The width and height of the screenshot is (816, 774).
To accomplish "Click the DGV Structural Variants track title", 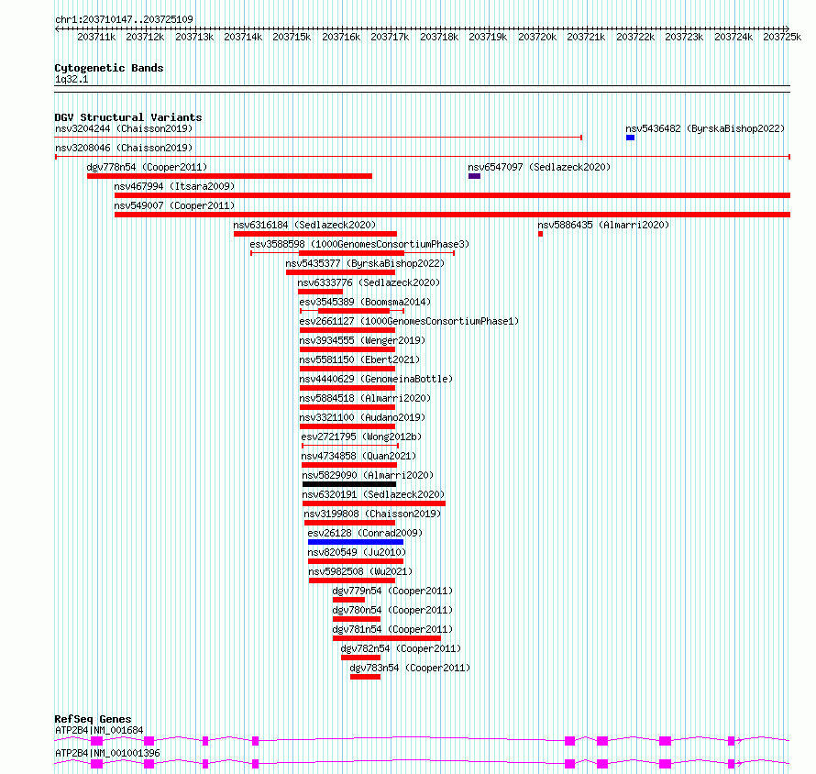I will (128, 117).
